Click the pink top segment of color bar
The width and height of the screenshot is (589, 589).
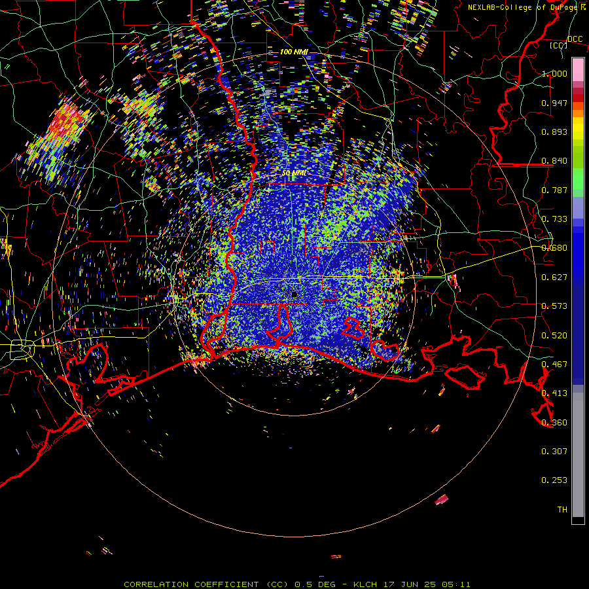(578, 69)
